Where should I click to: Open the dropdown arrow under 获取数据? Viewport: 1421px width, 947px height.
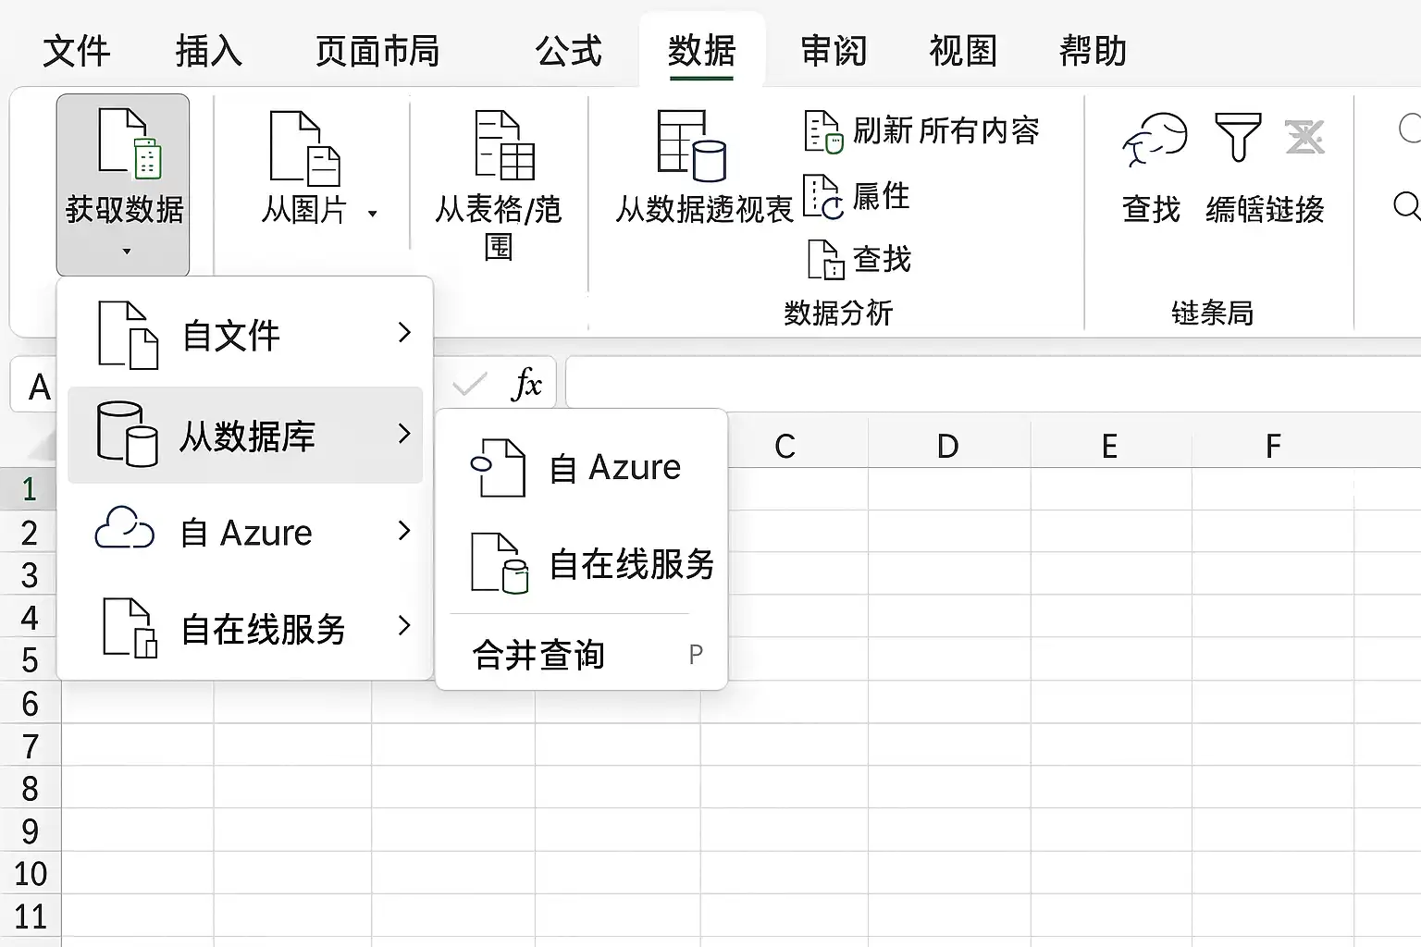tap(127, 252)
